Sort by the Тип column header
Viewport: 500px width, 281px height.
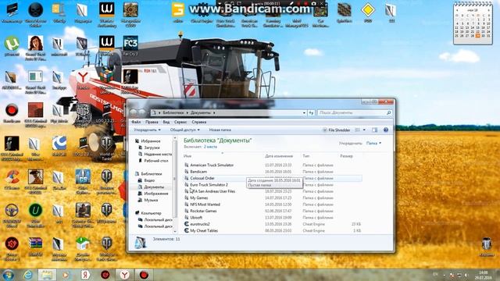click(x=305, y=156)
